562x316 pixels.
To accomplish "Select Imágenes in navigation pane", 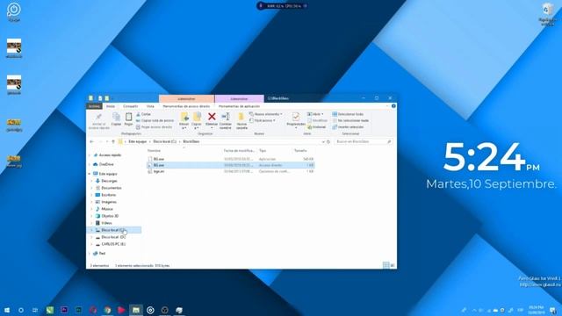I will (109, 202).
